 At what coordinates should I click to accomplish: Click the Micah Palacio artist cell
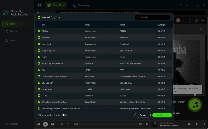pos(91,83)
